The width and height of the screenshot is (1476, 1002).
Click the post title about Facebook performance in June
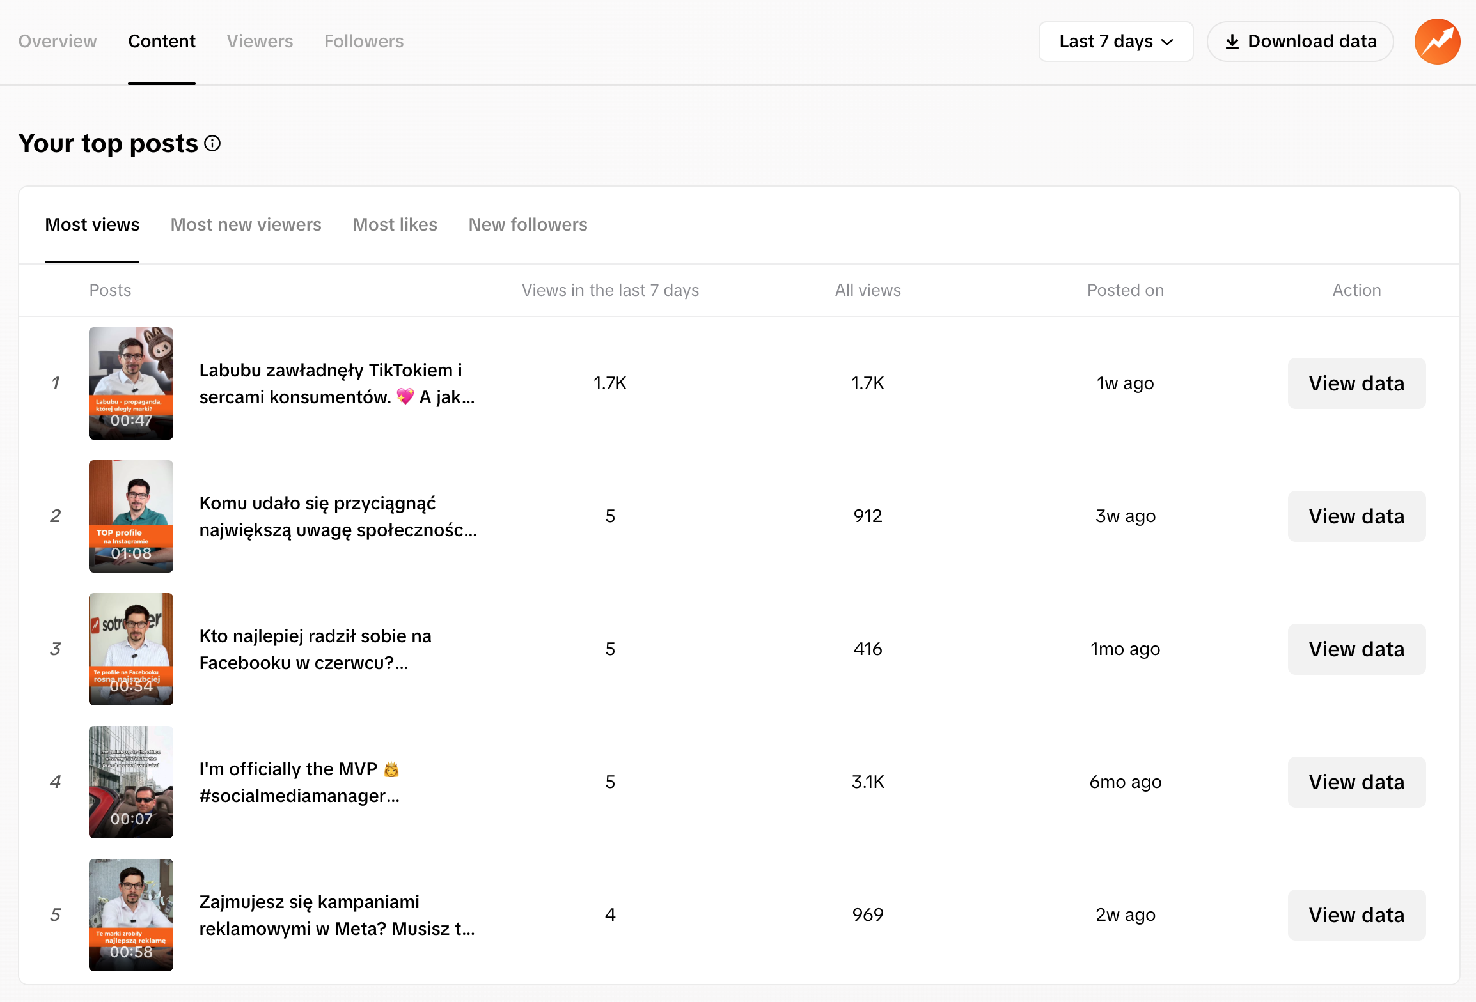(x=315, y=649)
